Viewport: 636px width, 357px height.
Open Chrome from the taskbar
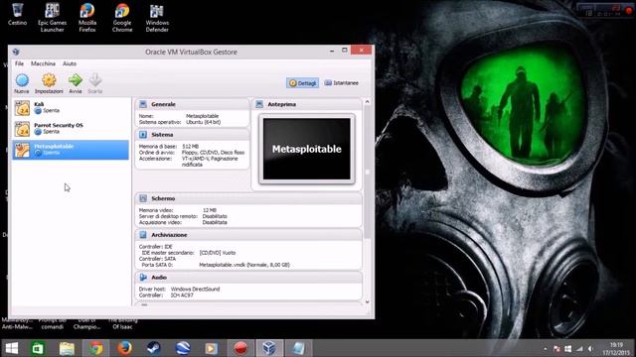click(96, 348)
